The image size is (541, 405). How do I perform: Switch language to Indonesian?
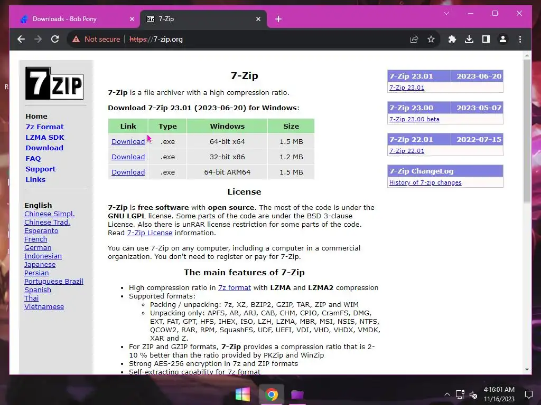coord(43,256)
